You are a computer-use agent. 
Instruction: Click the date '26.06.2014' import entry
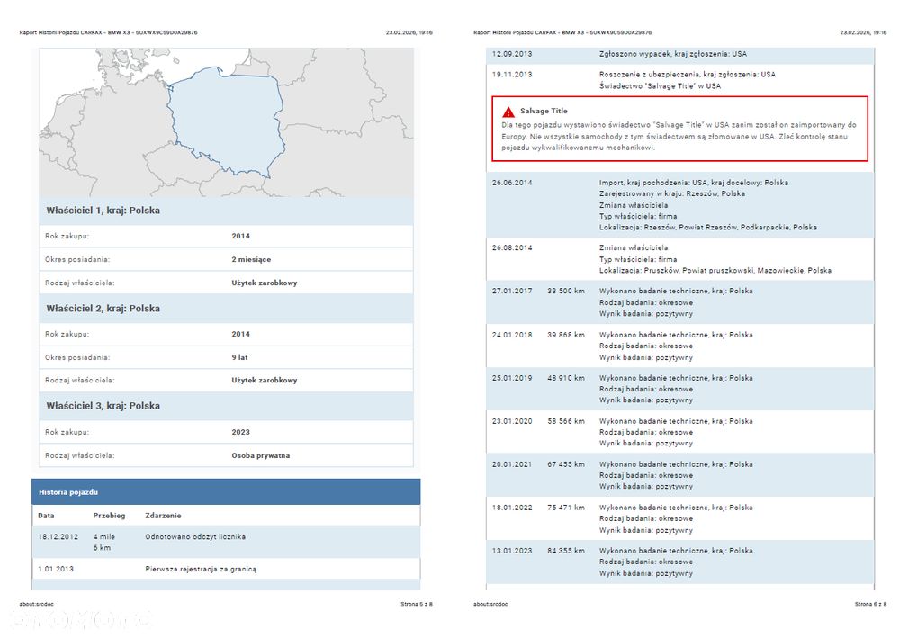click(512, 183)
